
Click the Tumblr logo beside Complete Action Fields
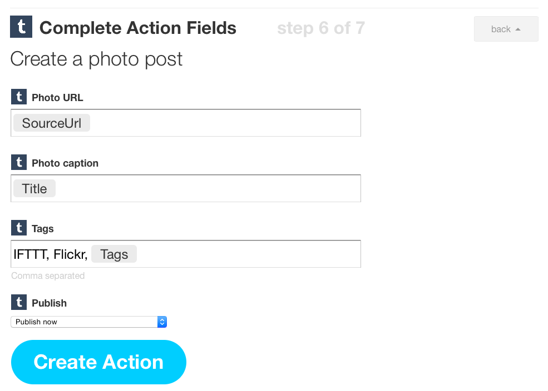pyautogui.click(x=21, y=27)
